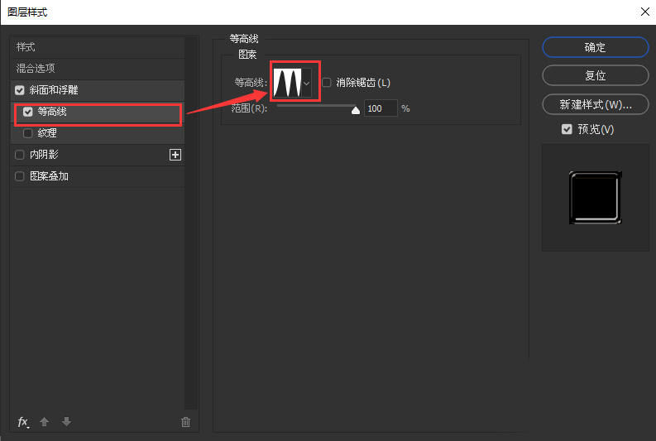
Task: Enable the 图案叠加 checkbox
Action: (20, 176)
